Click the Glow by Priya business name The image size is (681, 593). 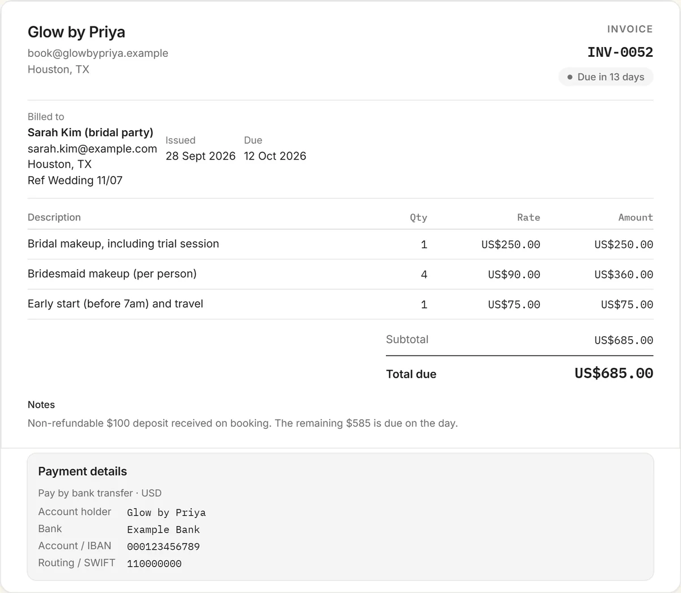click(x=76, y=32)
